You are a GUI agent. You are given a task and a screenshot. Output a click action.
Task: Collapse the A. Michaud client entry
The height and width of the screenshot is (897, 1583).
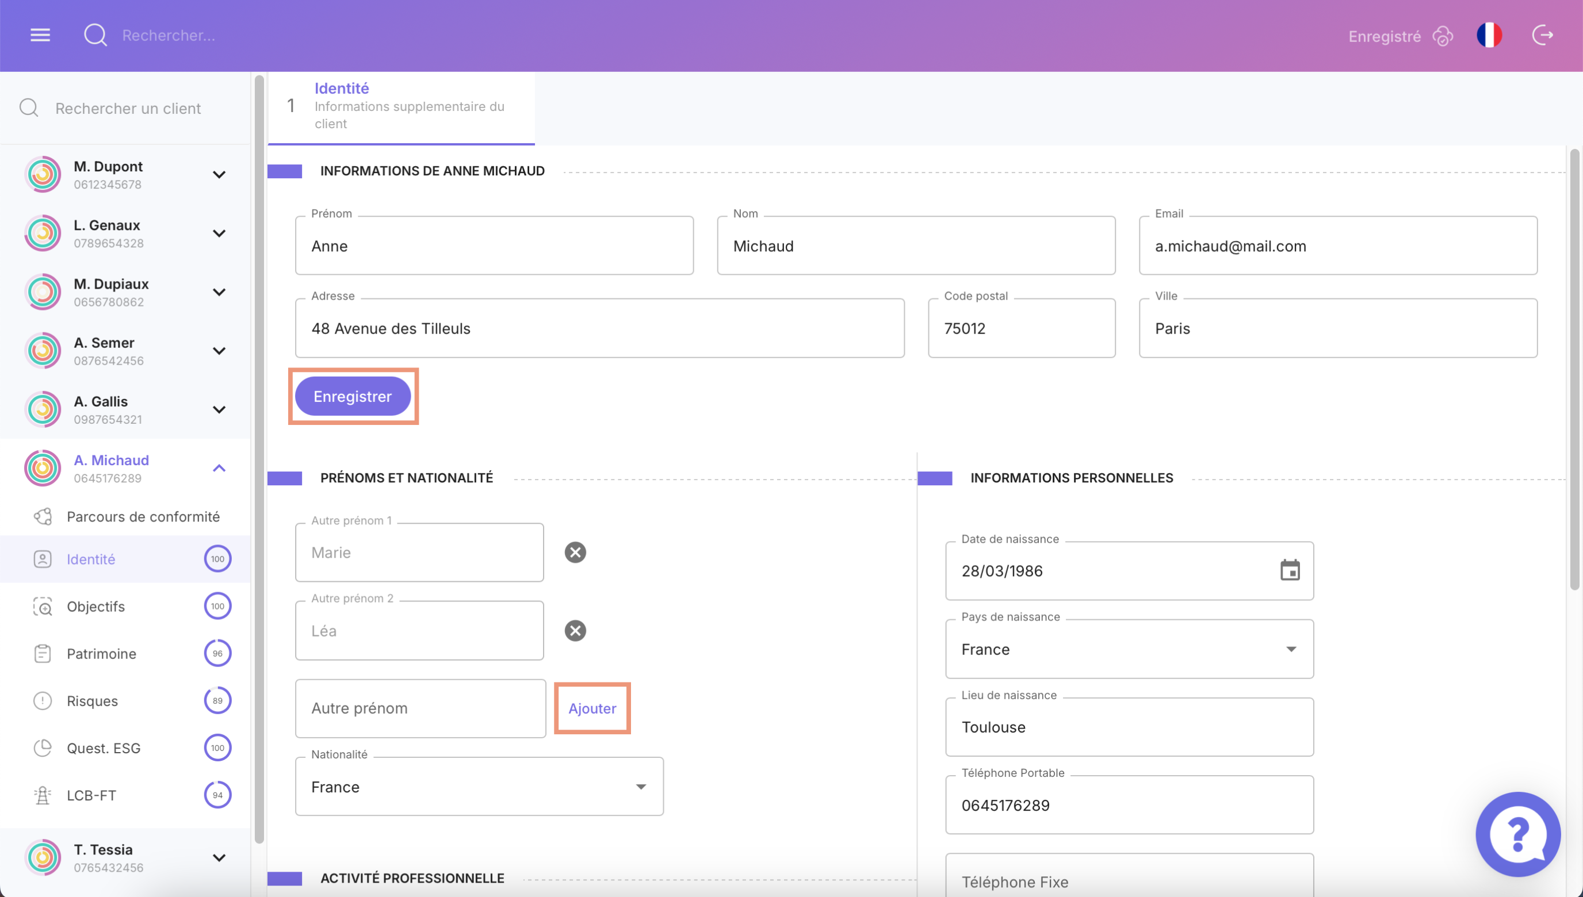[219, 467]
